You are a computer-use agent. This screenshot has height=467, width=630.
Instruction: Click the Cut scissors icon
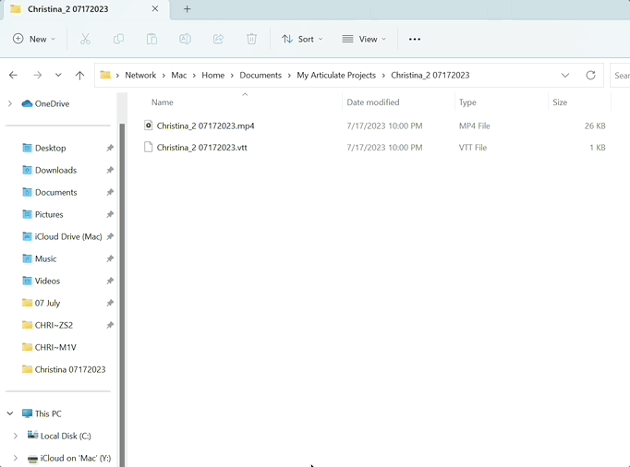pos(85,39)
